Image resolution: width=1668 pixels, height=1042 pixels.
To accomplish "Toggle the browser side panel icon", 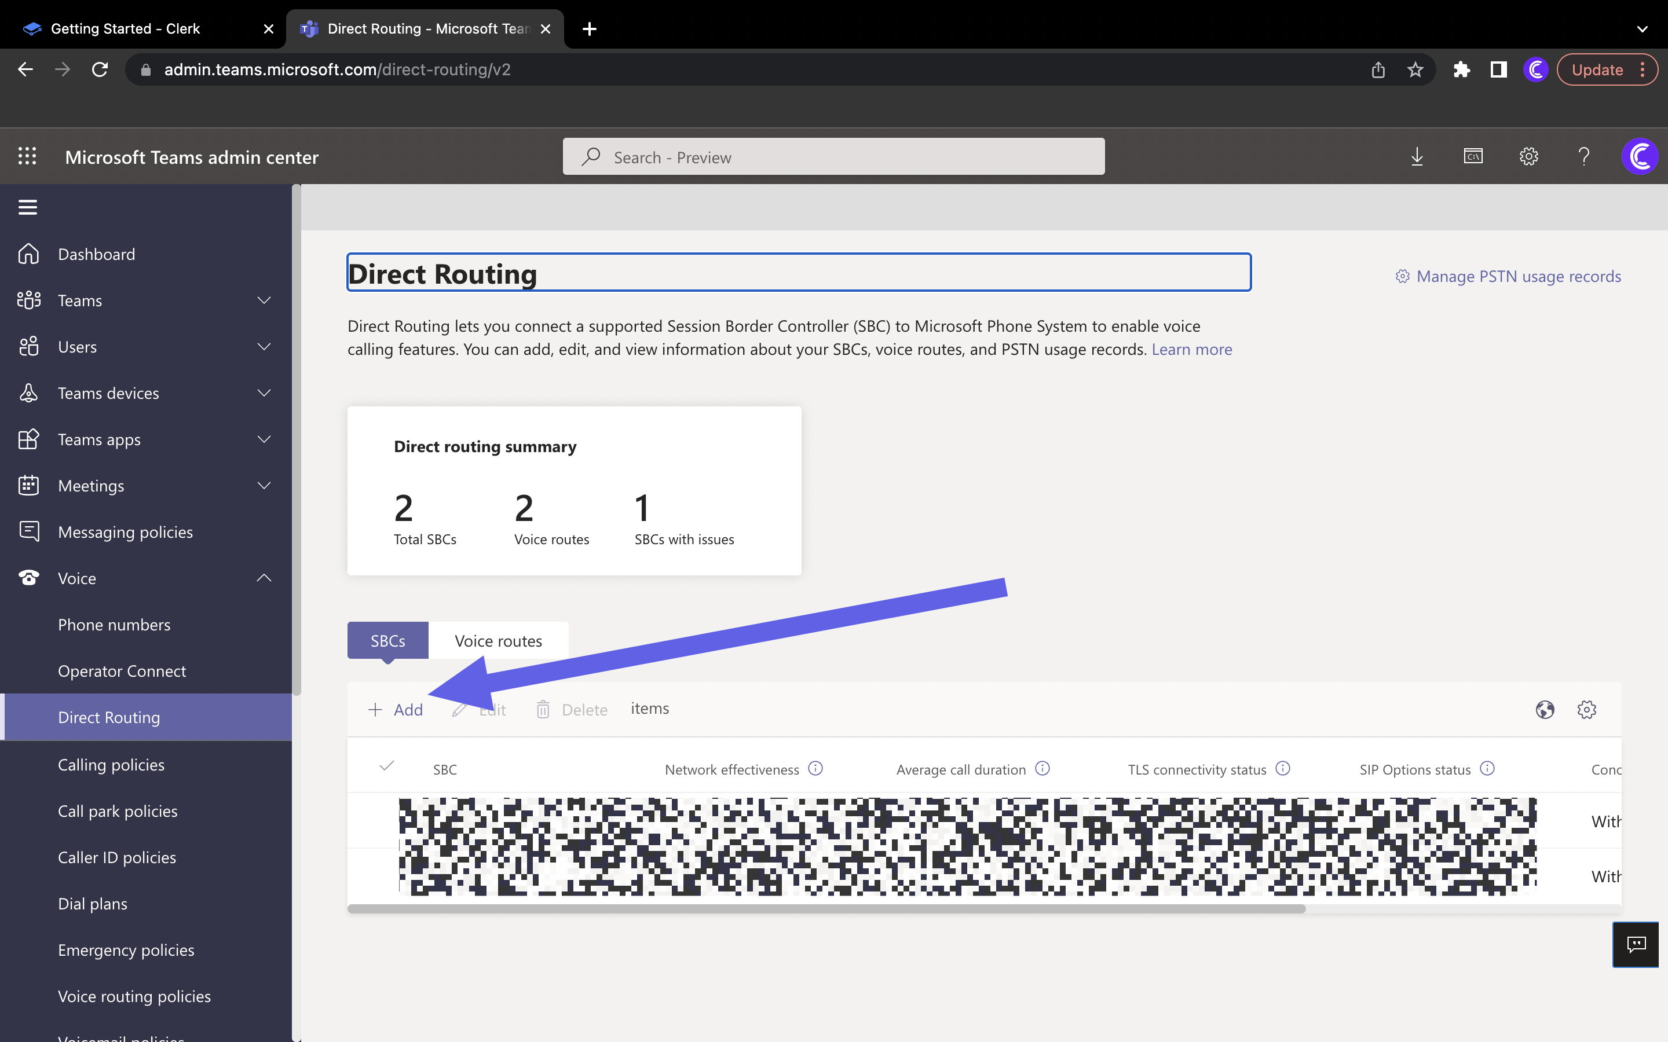I will tap(1498, 69).
